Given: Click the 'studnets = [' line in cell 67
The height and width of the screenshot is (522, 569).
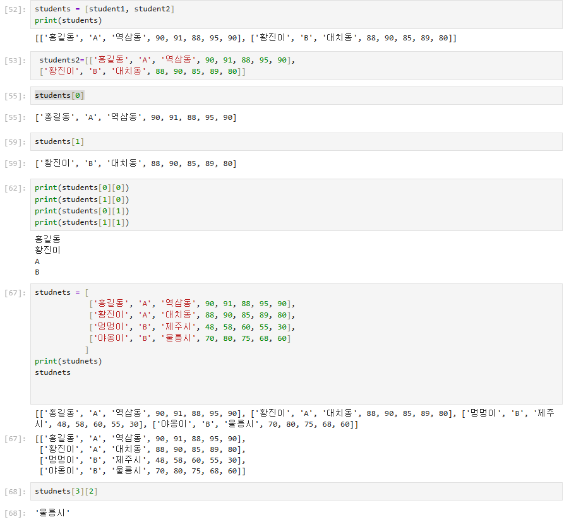Looking at the screenshot, I should click(62, 292).
